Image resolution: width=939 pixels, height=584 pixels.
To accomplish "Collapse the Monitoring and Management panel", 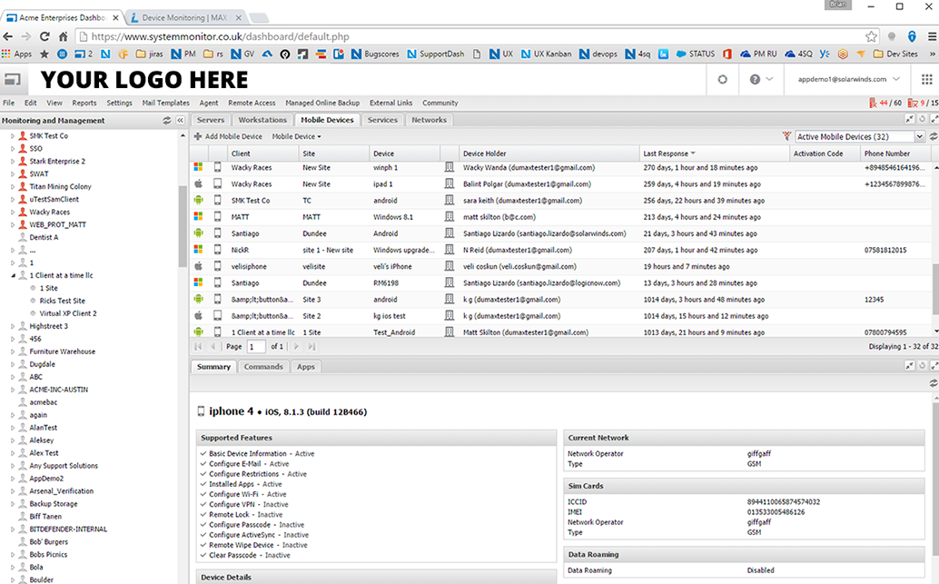I will (x=180, y=121).
